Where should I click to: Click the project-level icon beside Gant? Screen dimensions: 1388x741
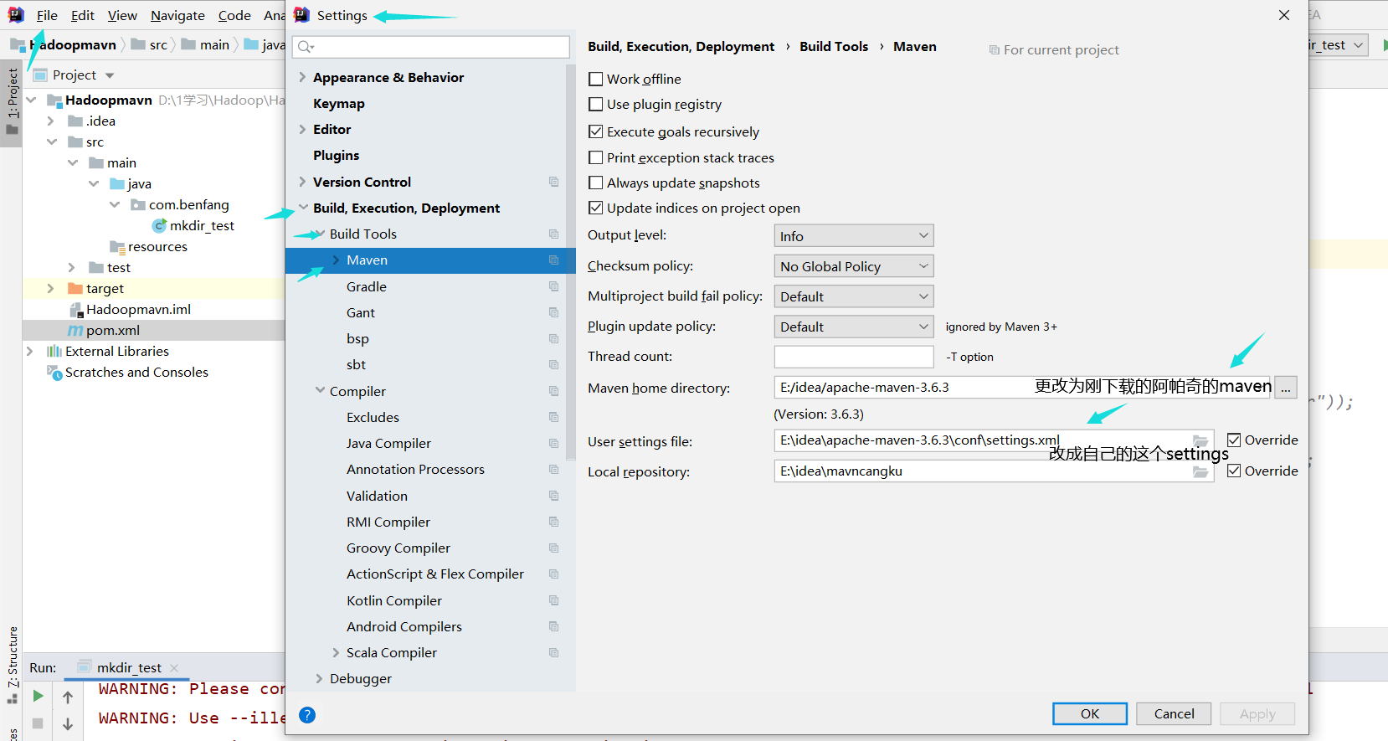tap(553, 312)
